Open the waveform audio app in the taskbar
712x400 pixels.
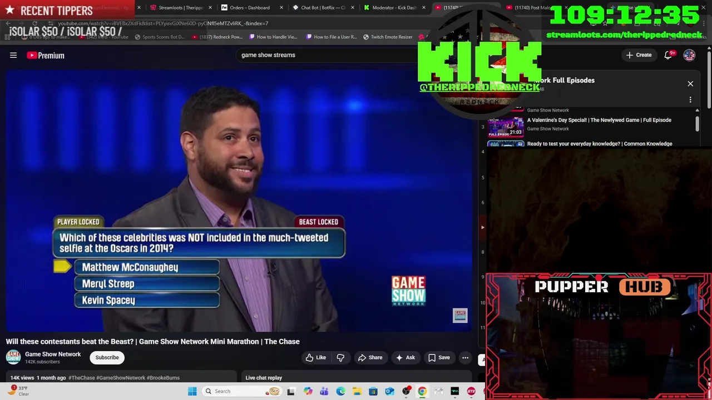(454, 391)
